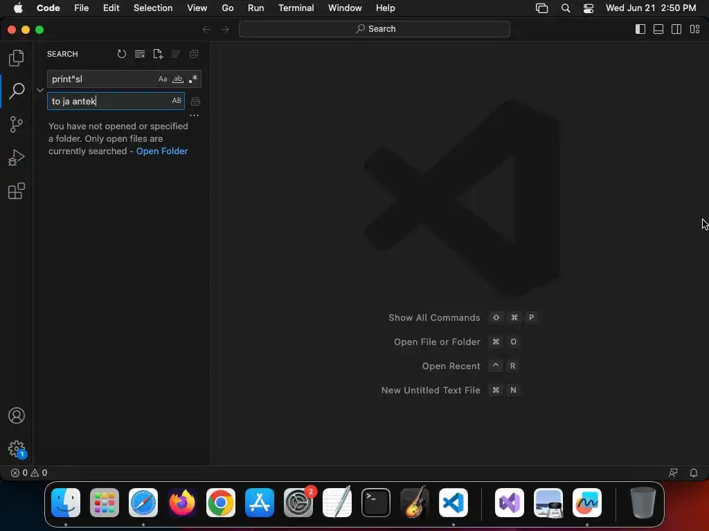Open the Run and Debug view
Viewport: 709px width, 531px height.
17,158
